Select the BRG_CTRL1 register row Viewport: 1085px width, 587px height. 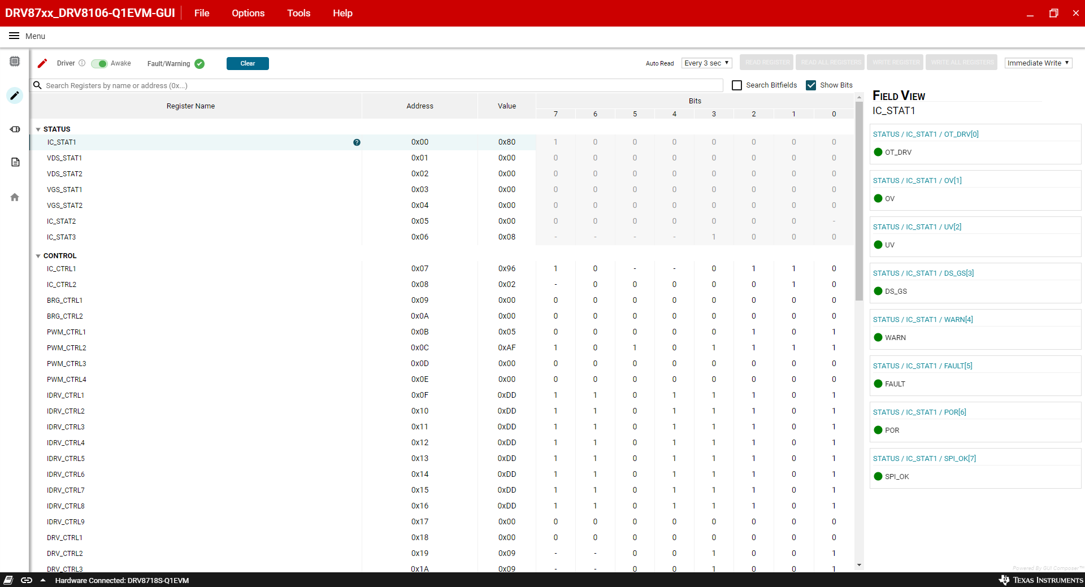click(x=442, y=301)
